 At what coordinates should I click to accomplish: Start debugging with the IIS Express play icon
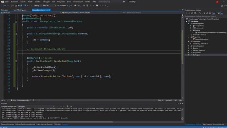58,6
